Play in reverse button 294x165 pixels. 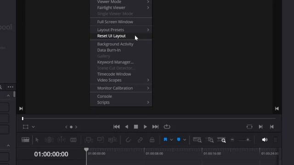pyautogui.click(x=127, y=126)
